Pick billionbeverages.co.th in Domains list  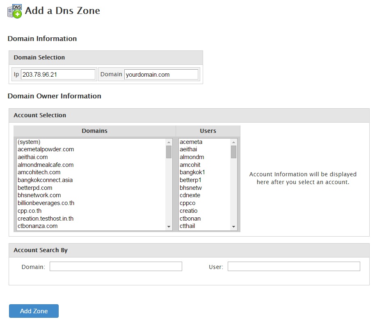coord(46,203)
